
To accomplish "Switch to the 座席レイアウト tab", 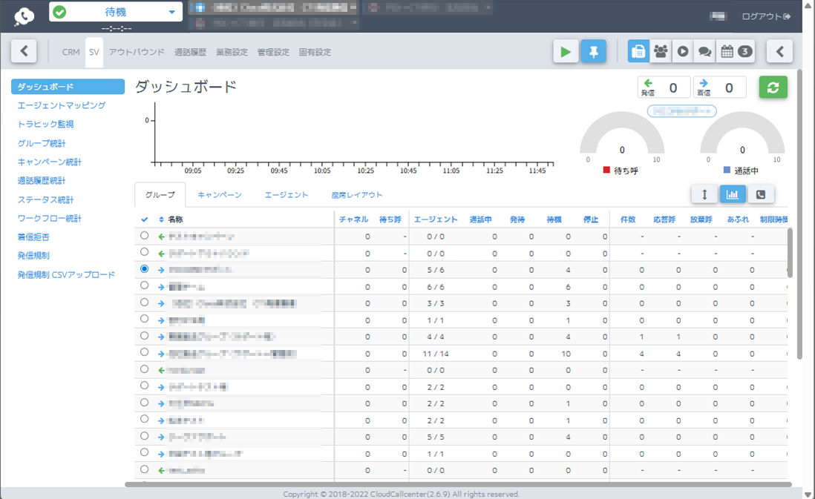I will 357,195.
